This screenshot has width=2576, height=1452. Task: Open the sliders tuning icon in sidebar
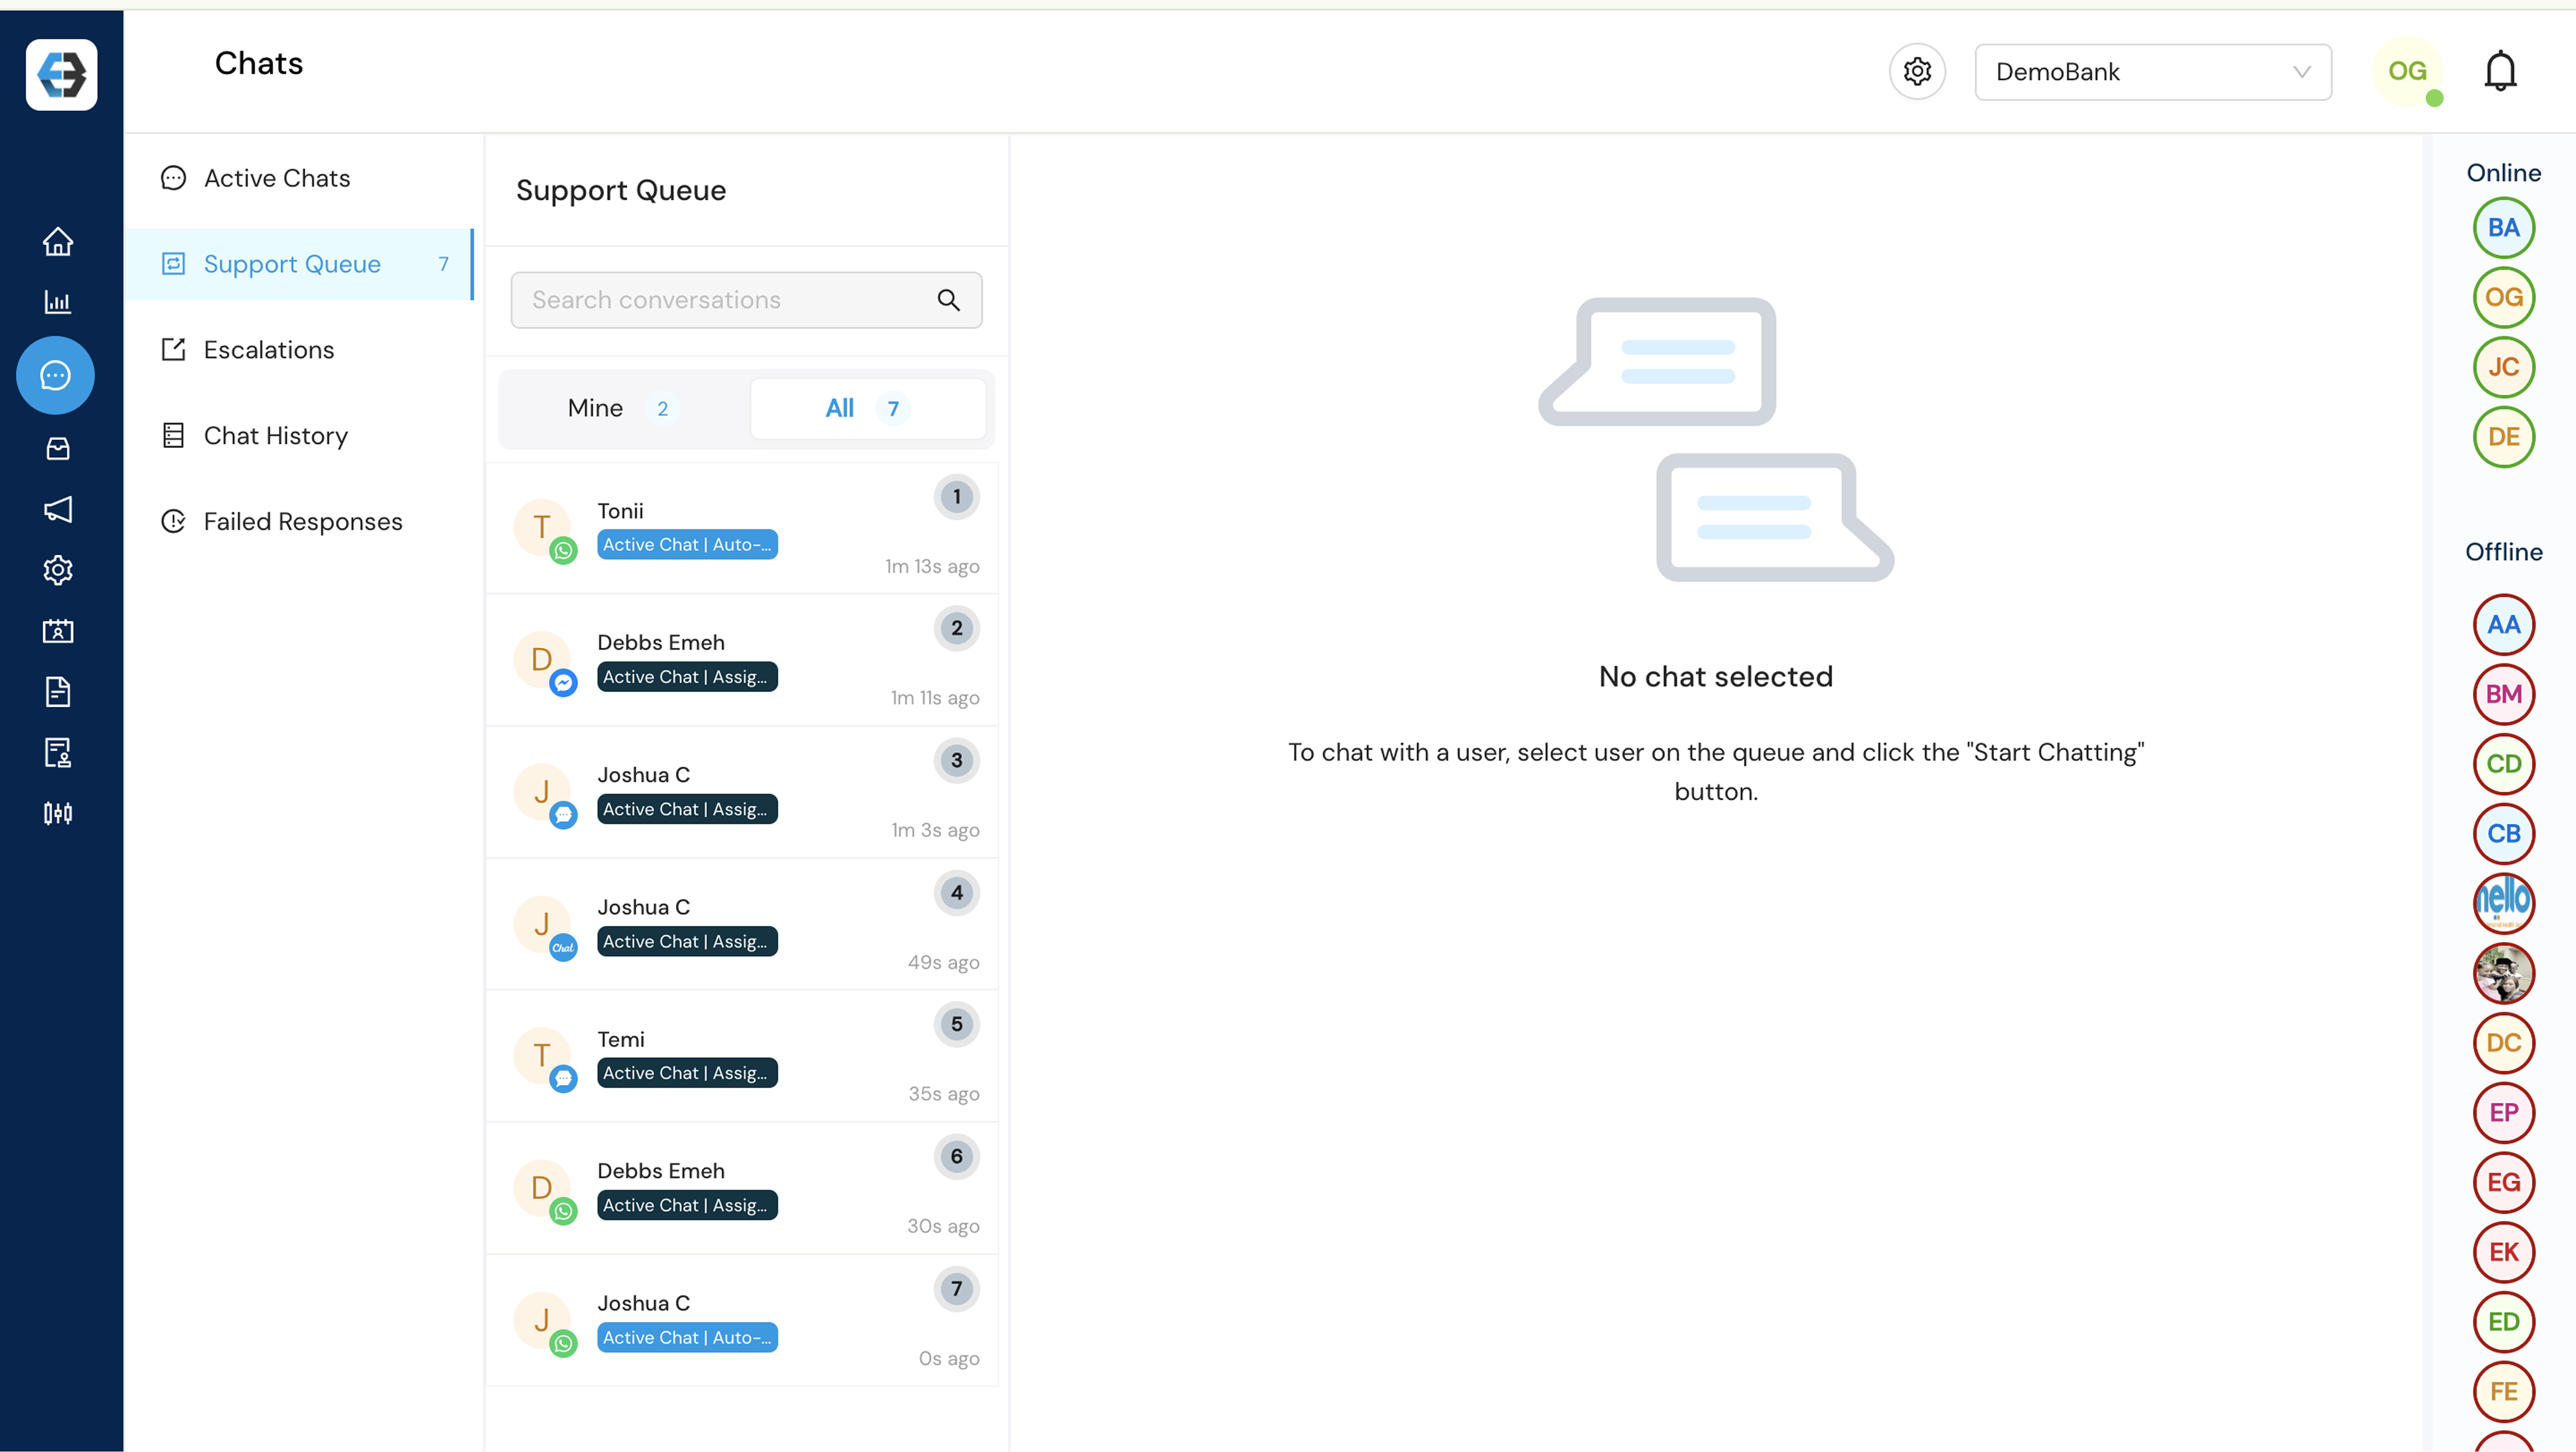tap(58, 814)
